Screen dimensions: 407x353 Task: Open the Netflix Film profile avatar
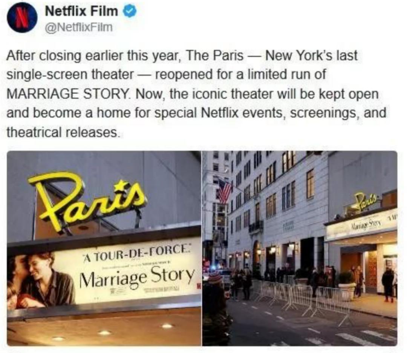pos(22,18)
